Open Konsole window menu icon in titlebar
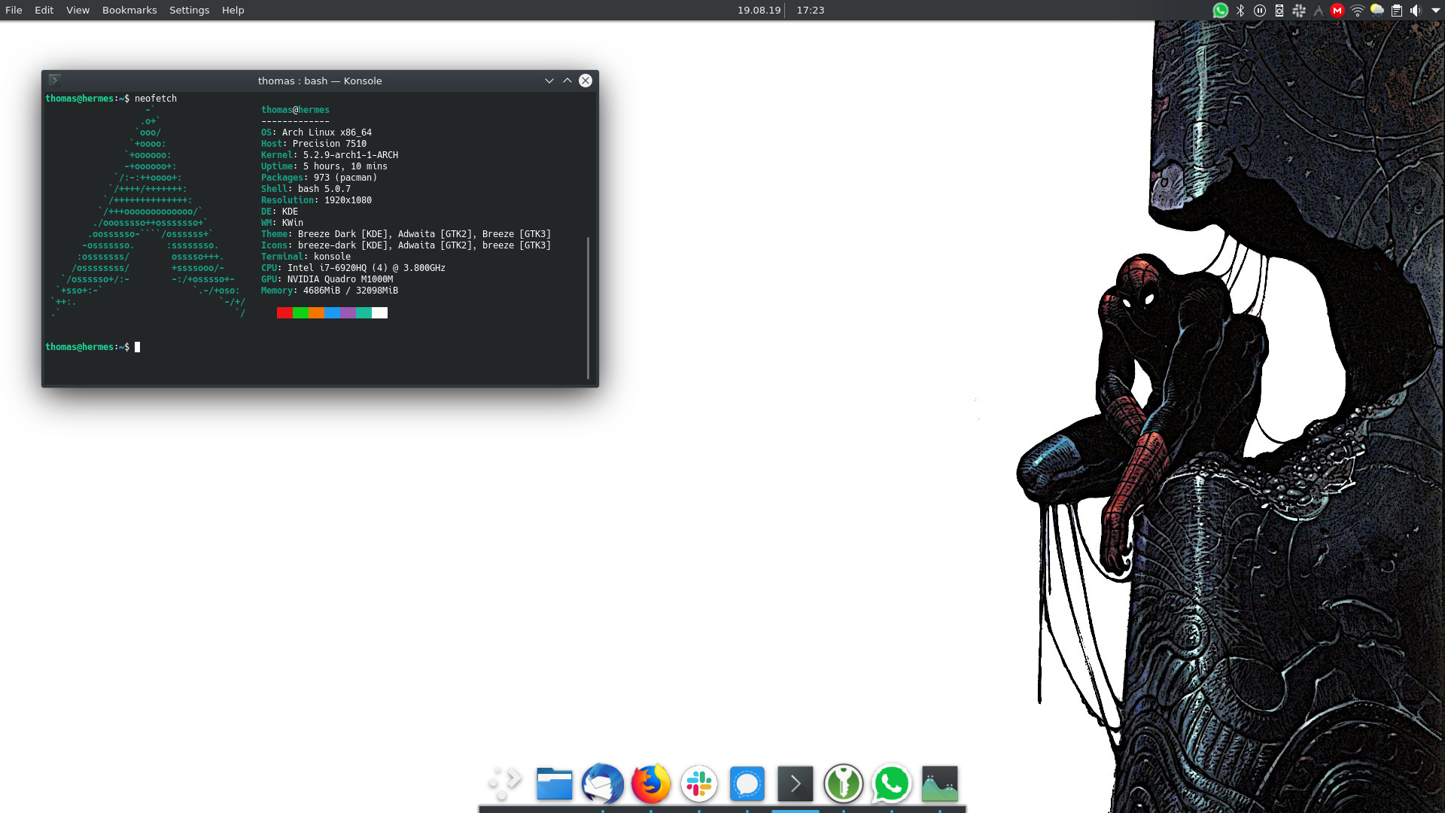1445x813 pixels. 55,80
